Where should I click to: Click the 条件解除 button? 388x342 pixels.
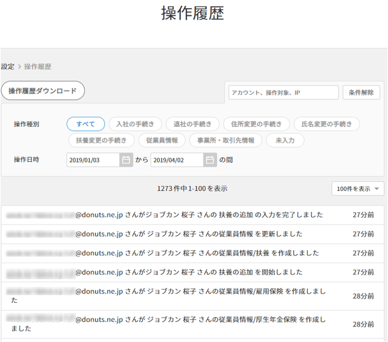click(x=361, y=92)
